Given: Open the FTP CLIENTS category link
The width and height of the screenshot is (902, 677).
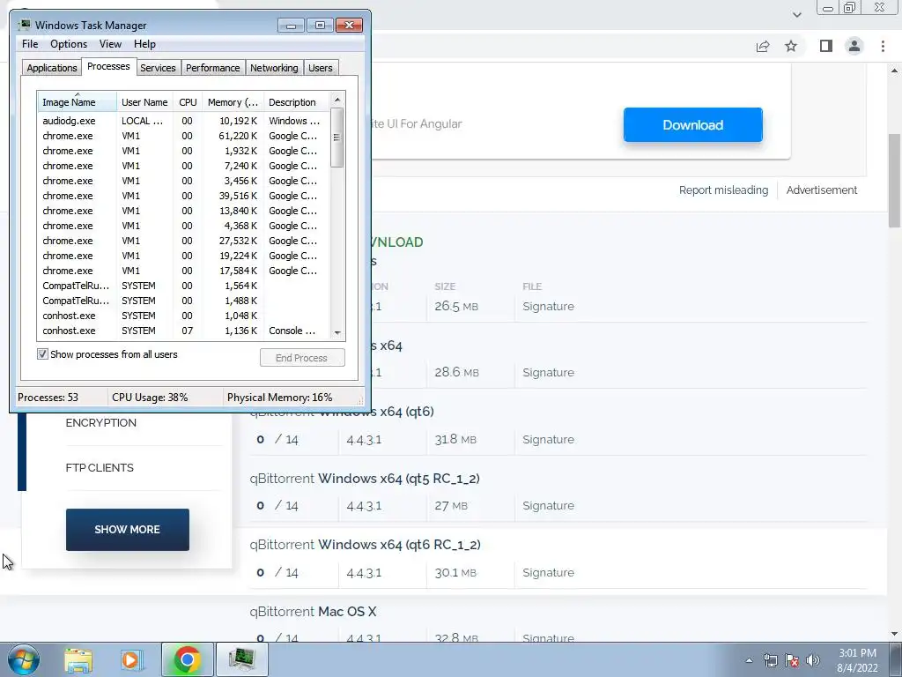Looking at the screenshot, I should pos(100,467).
